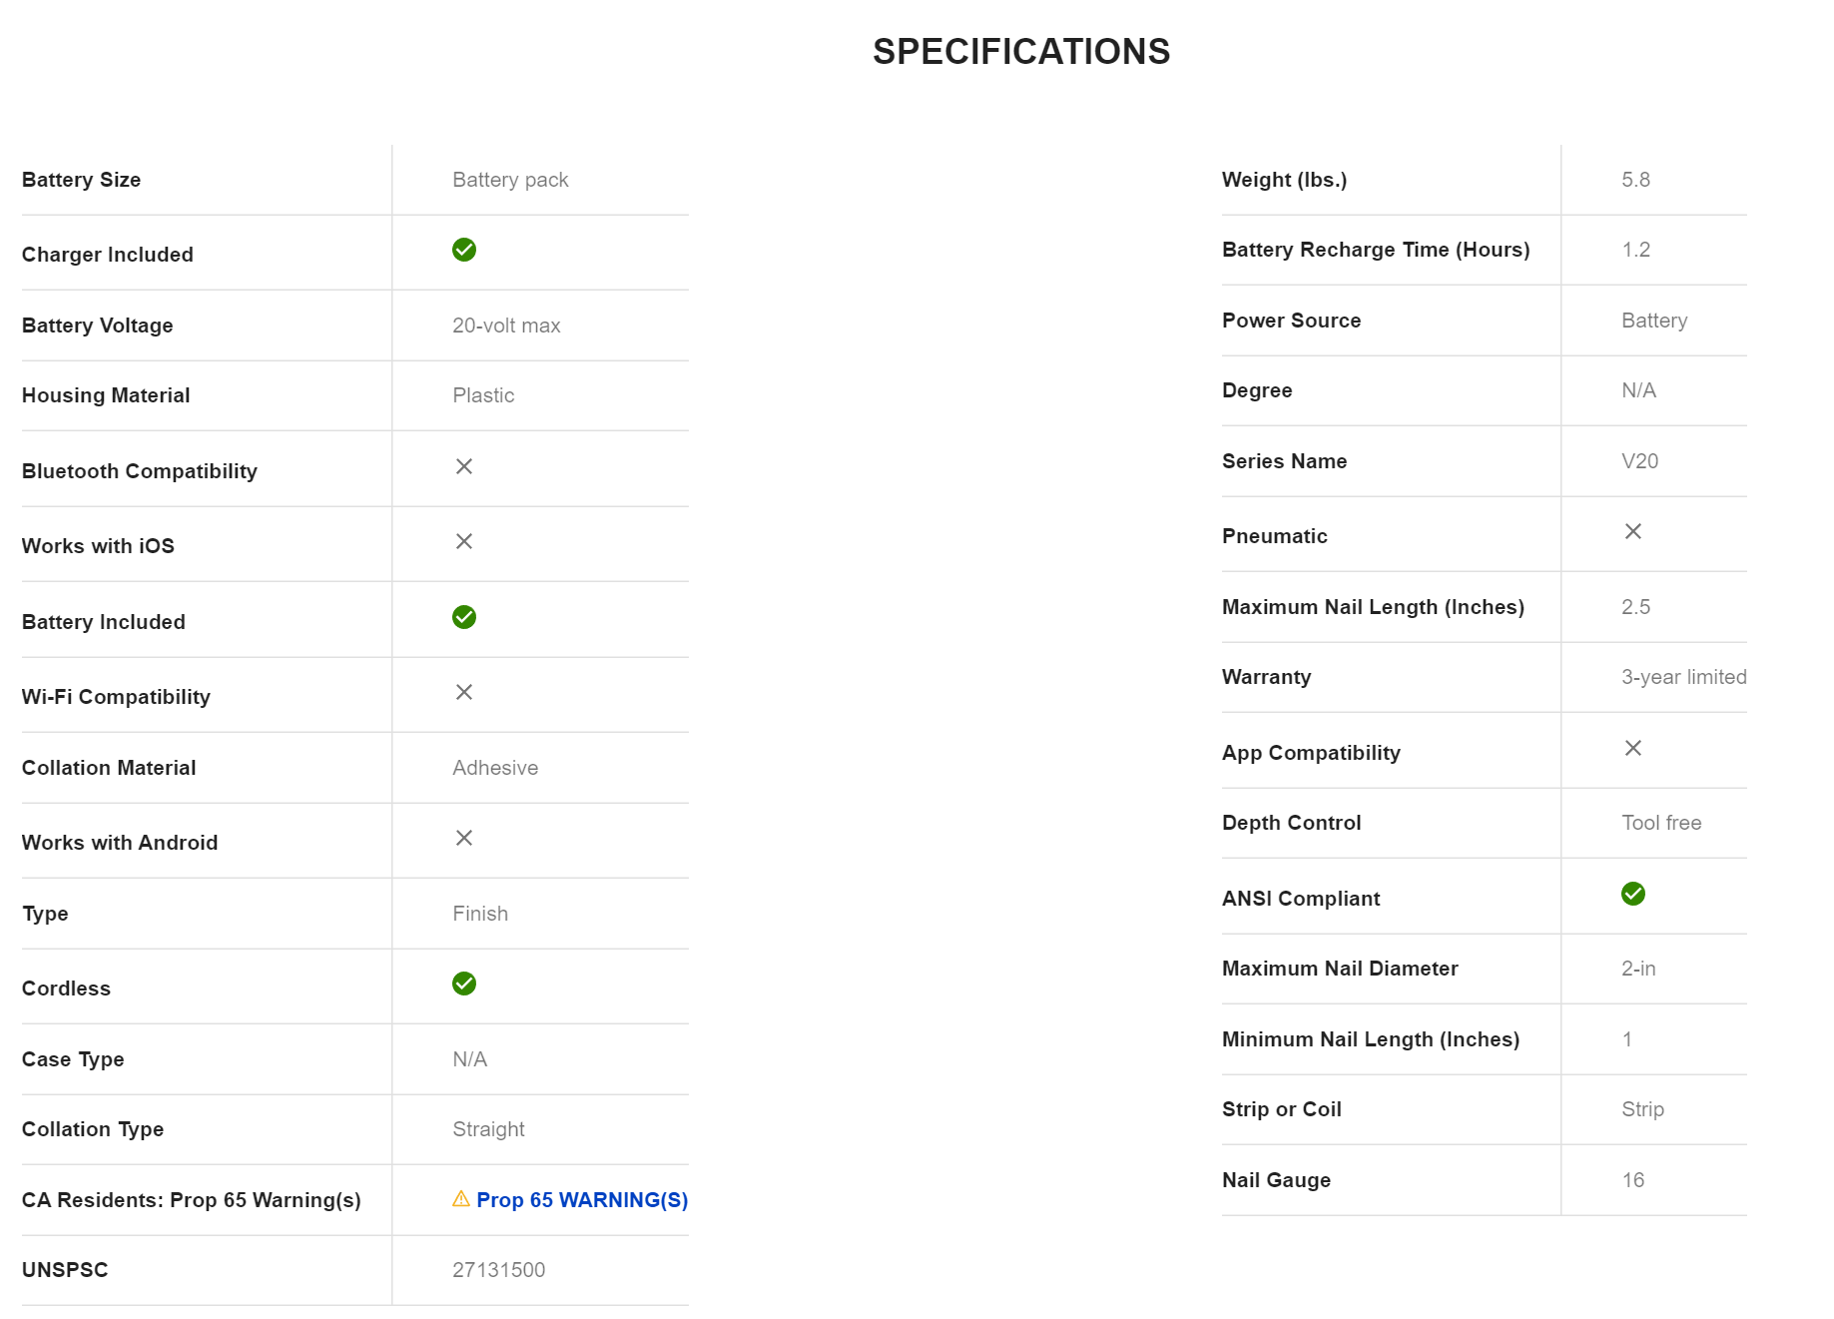Click the yellow warning triangle icon

(461, 1199)
